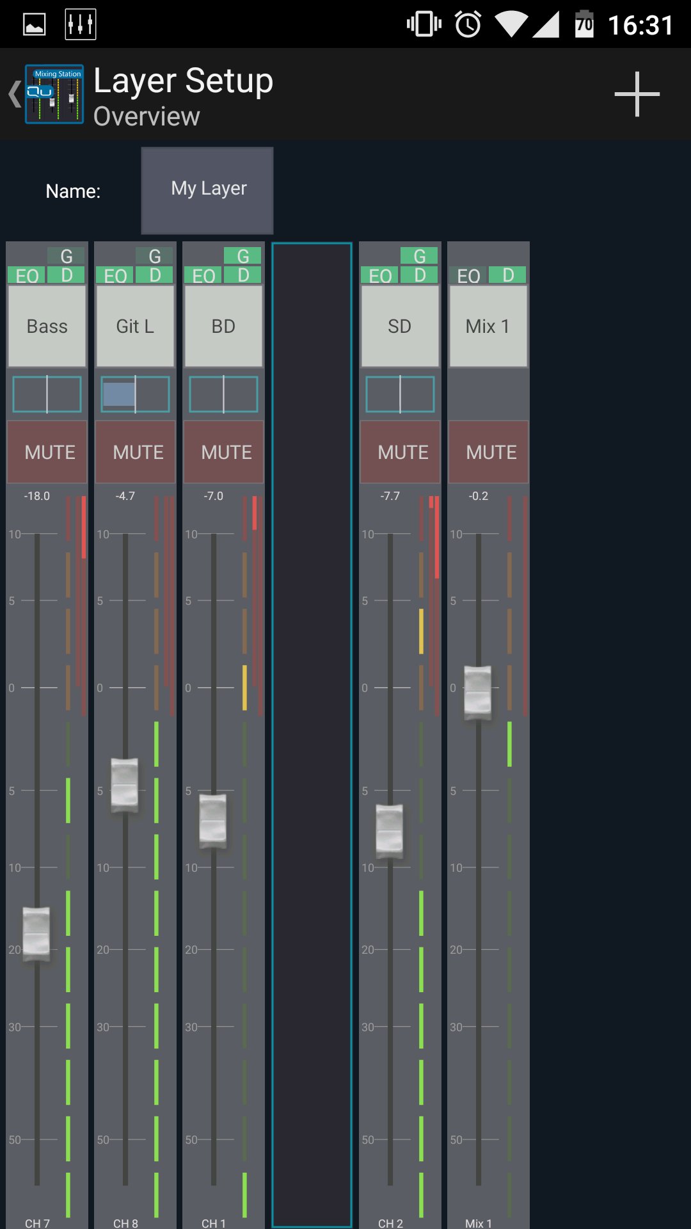Open the EQ indicator on Bass channel
The image size is (691, 1229).
pos(27,276)
